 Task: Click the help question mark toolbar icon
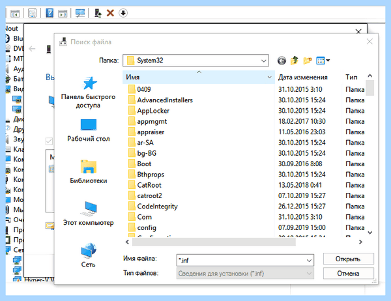[x=50, y=13]
